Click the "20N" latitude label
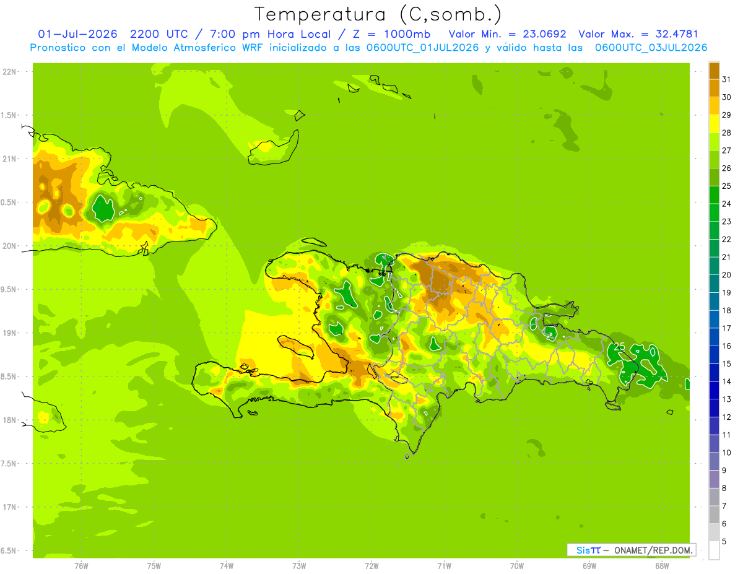This screenshot has width=743, height=574. point(9,246)
